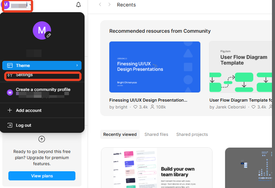The width and height of the screenshot is (275, 188).
Task: Go back with the left arrow
Action: (x=100, y=5)
